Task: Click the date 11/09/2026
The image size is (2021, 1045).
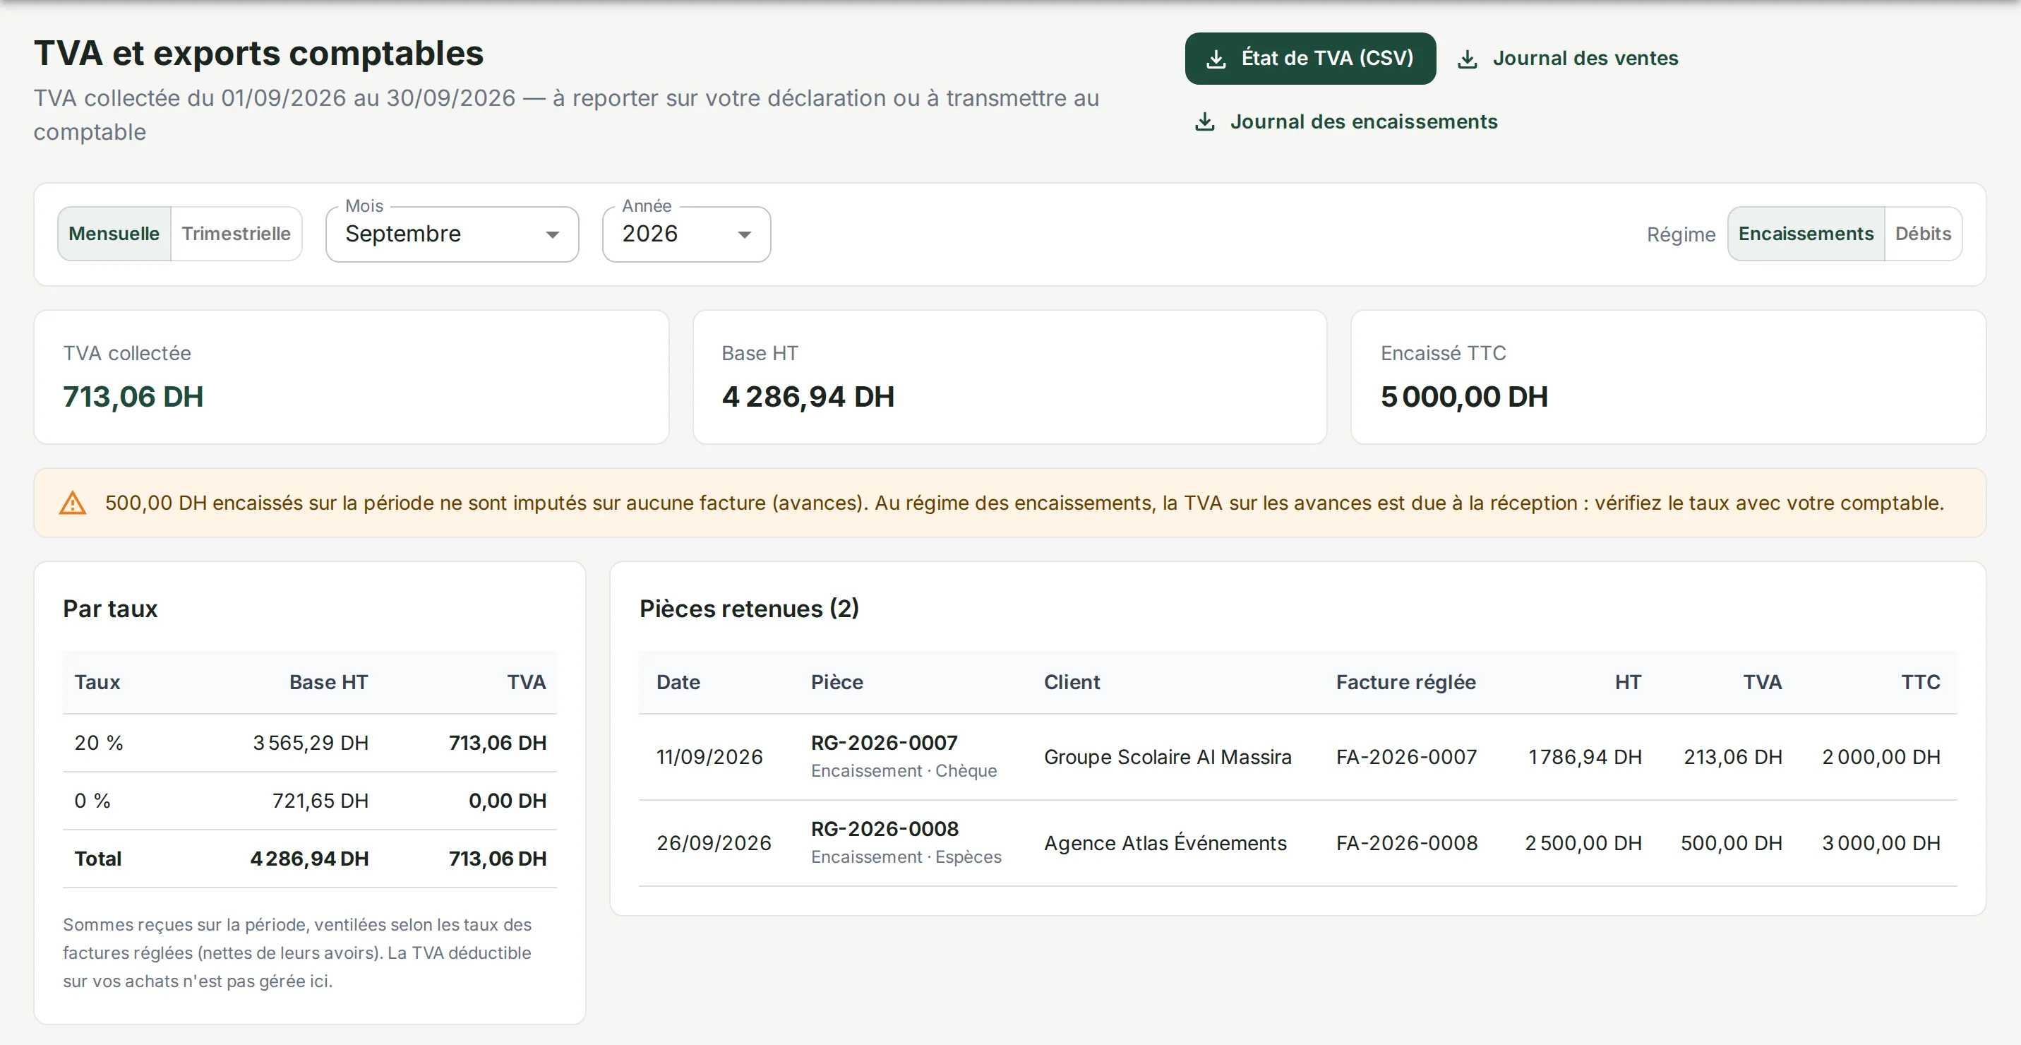Action: [x=709, y=757]
